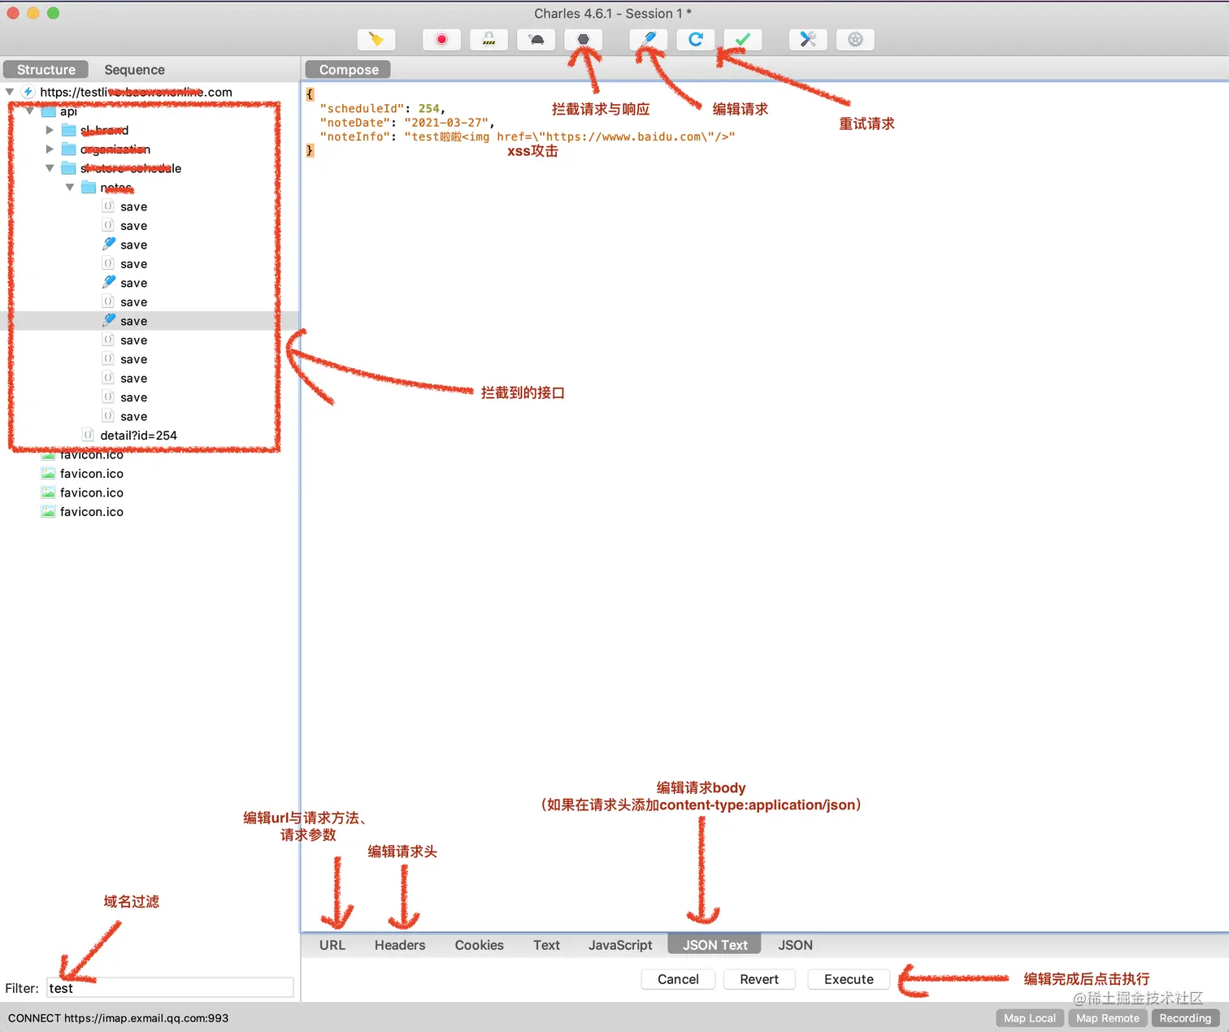Screen dimensions: 1229x1032
Task: Click the noteDate line in JSON body
Action: coord(407,123)
